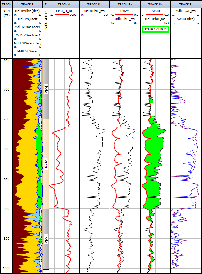Screen dimensions: 202x274
Task: Click the 650 depth marker
Action: coord(6,60)
